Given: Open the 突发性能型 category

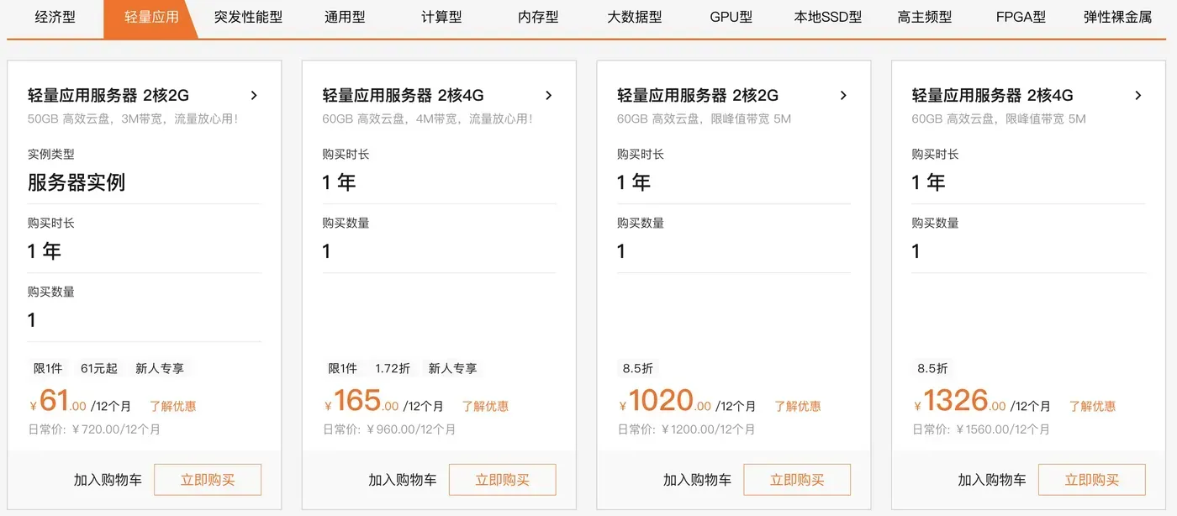Looking at the screenshot, I should tap(247, 17).
